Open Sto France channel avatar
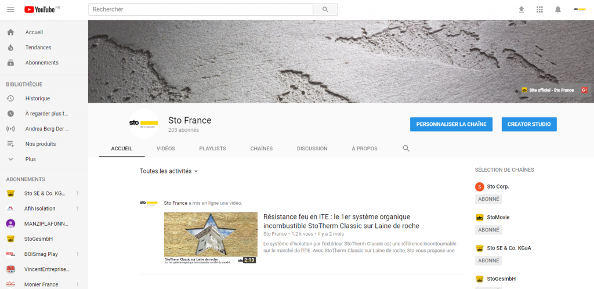Screen dimensions: 594x289 click(x=144, y=124)
